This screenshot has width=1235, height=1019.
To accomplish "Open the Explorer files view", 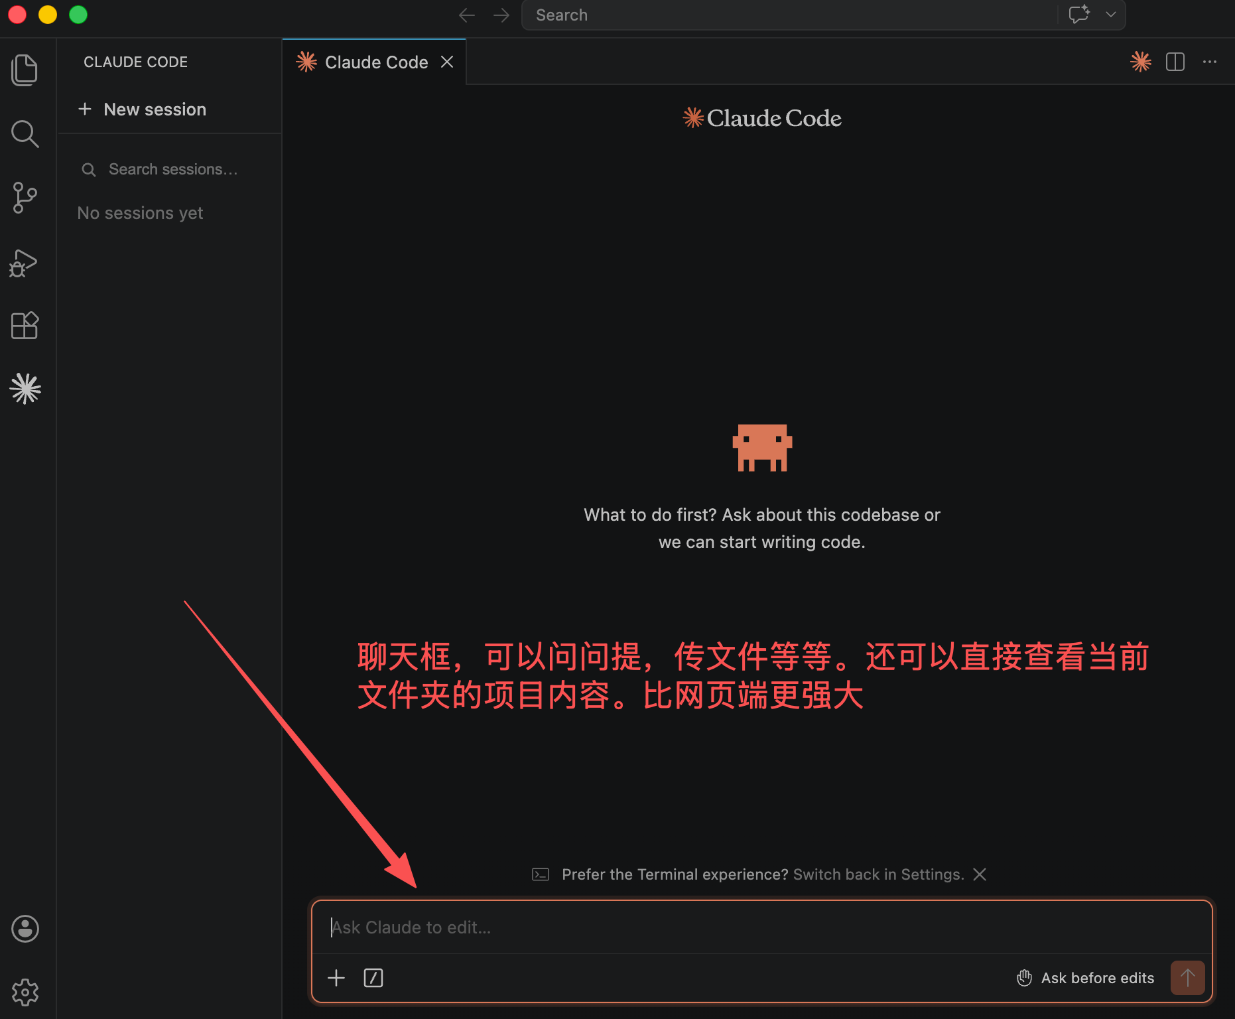I will pos(25,70).
